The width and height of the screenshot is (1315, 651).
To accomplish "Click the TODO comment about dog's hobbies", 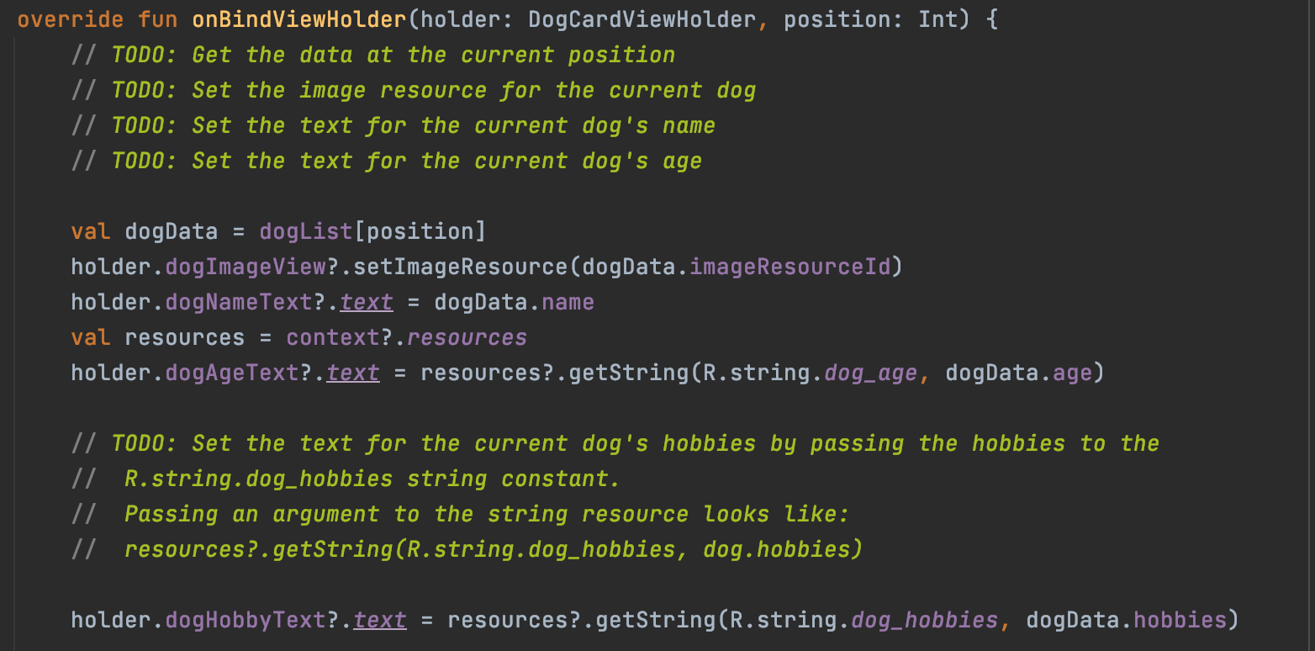I will (615, 443).
